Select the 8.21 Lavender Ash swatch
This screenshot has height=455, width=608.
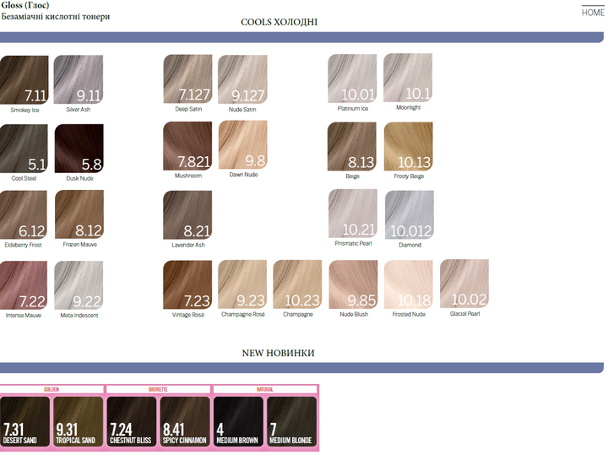point(187,215)
